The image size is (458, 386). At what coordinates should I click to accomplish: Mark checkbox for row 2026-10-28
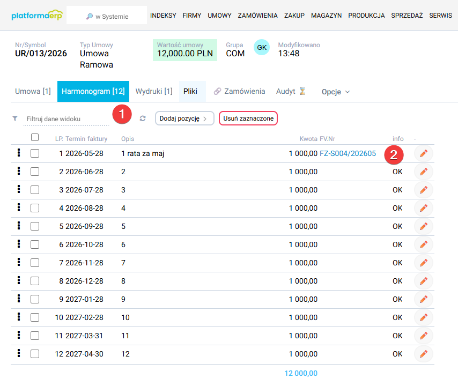pyautogui.click(x=35, y=244)
